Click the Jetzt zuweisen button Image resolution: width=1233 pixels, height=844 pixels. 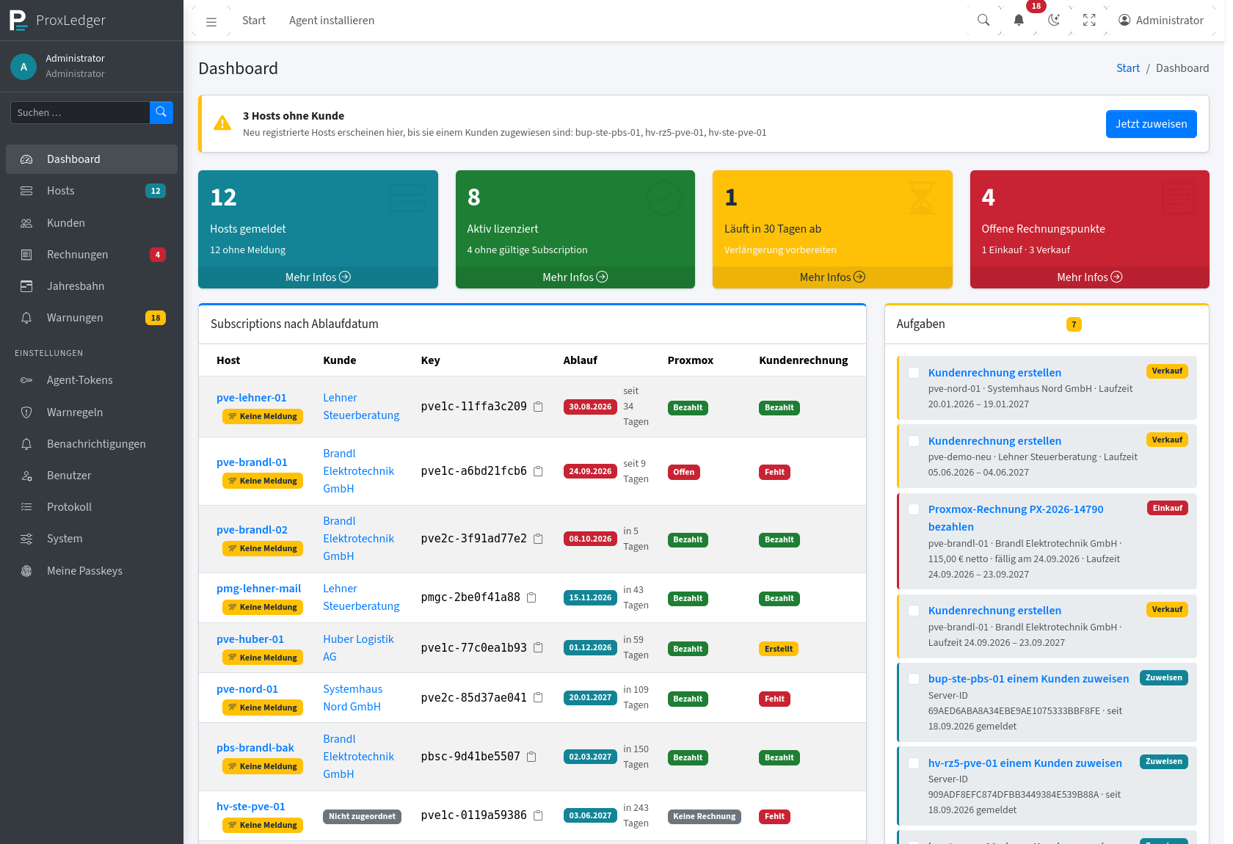[x=1151, y=124]
